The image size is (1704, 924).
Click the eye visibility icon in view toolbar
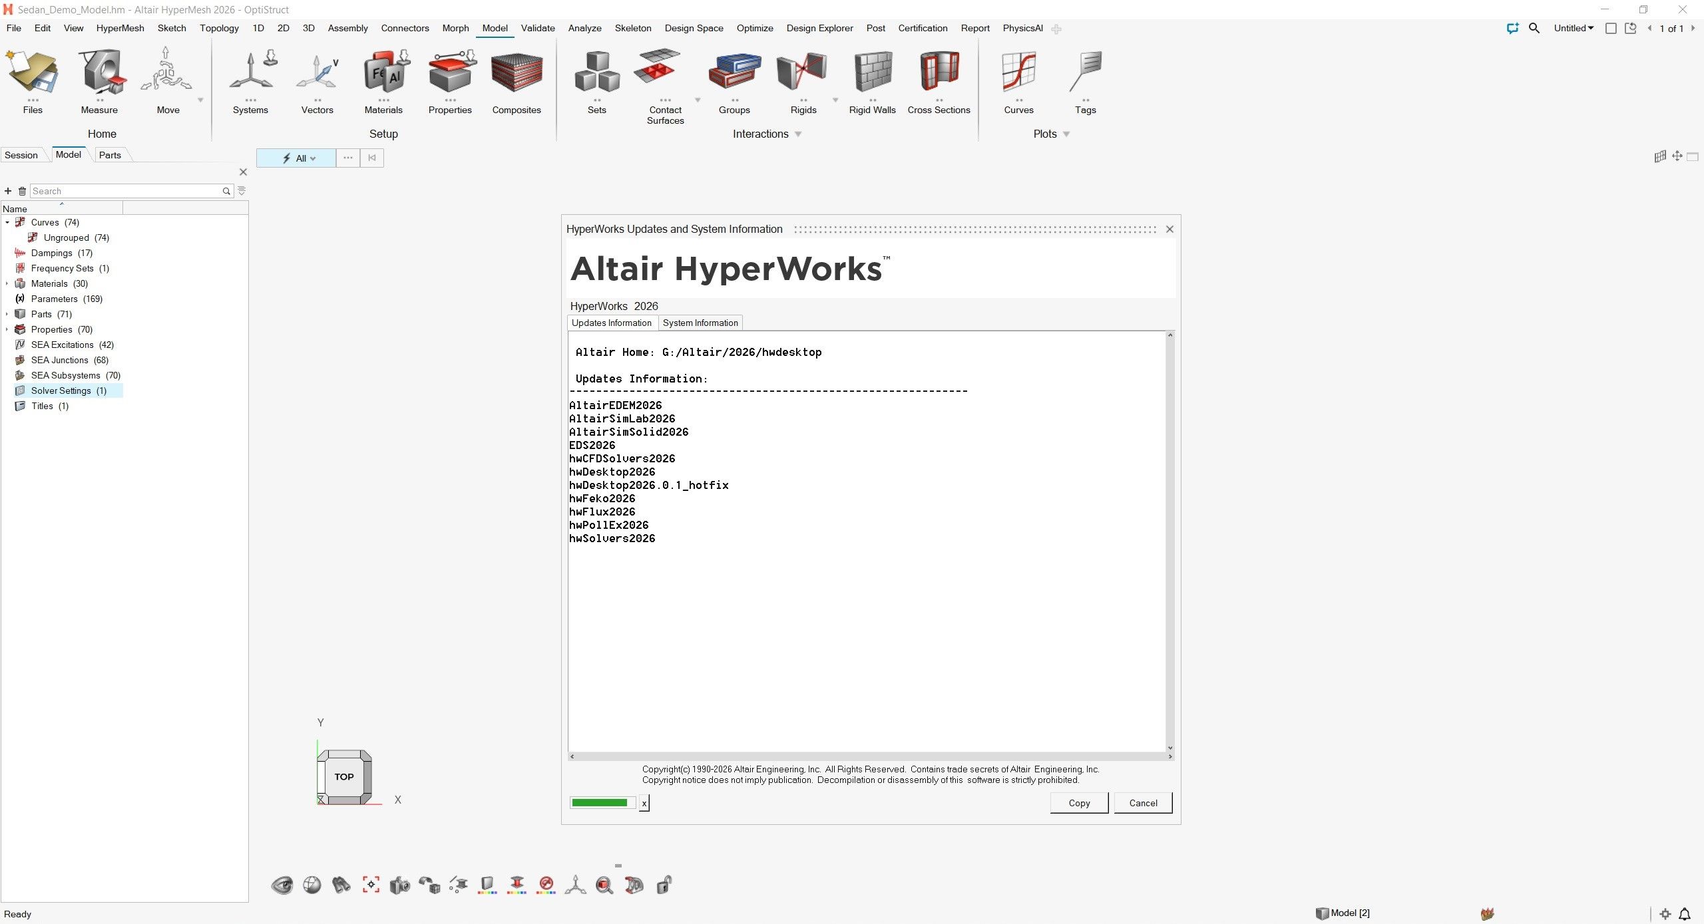[282, 885]
